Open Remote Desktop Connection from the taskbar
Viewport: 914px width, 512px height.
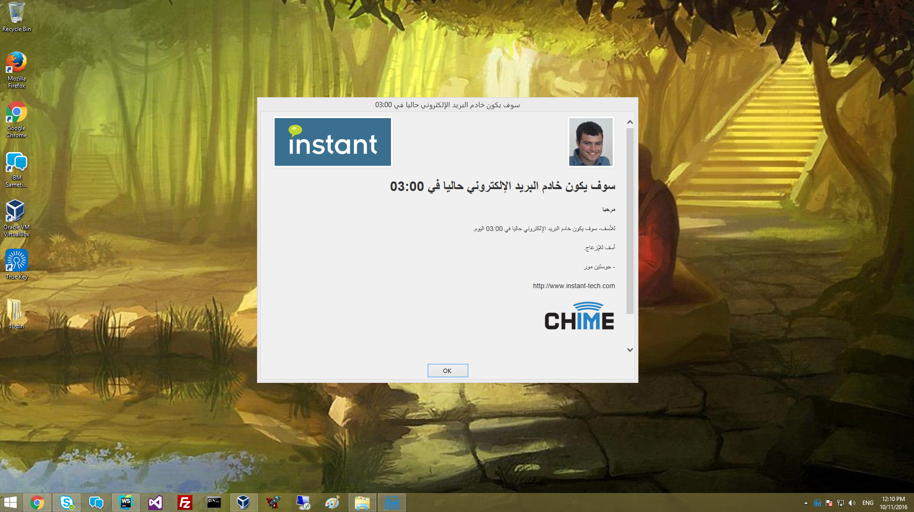(x=303, y=502)
